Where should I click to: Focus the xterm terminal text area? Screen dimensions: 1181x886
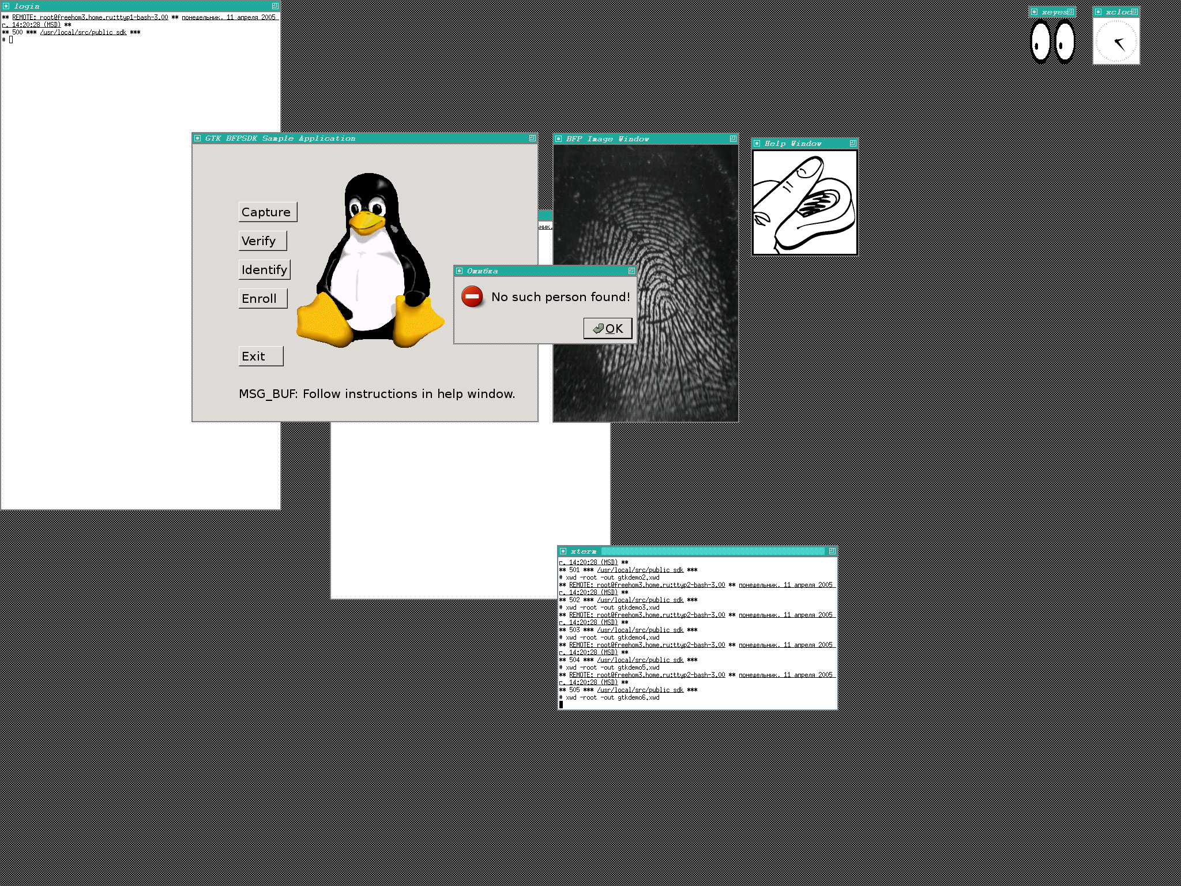pos(697,633)
